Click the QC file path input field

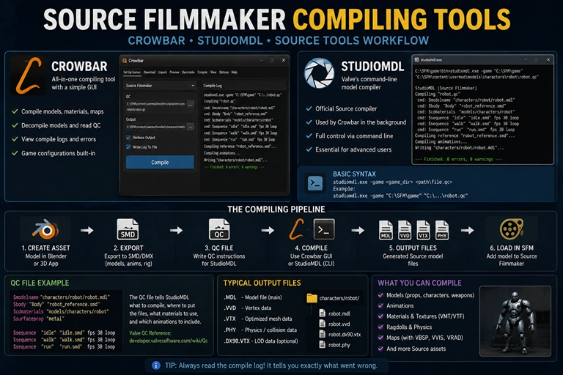(155, 106)
